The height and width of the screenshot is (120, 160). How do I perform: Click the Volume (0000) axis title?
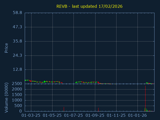tap(6, 97)
